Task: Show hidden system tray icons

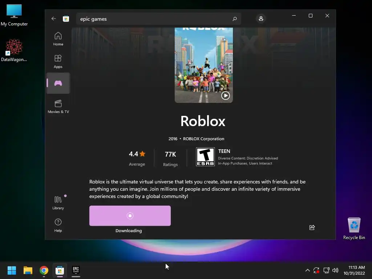Action: pos(307,270)
